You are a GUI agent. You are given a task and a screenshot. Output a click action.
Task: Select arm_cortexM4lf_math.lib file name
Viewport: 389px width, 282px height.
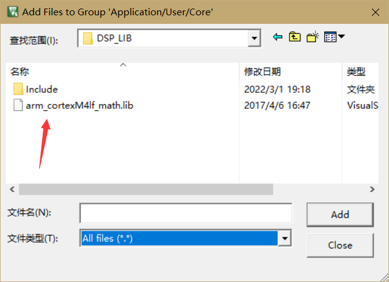click(x=79, y=106)
